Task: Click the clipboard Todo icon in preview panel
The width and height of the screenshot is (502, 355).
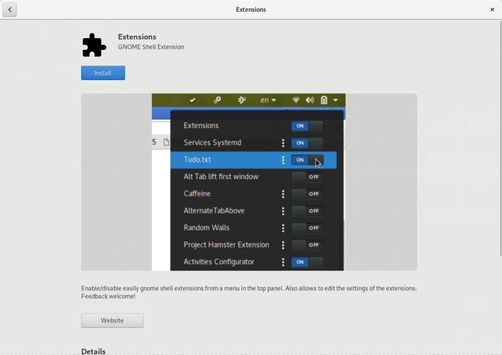Action: point(324,100)
